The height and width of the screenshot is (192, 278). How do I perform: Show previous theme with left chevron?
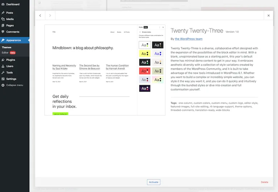tap(40, 16)
